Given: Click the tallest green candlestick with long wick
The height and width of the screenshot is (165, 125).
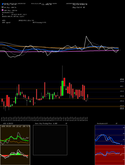Looking at the screenshot, I should pos(62,88).
